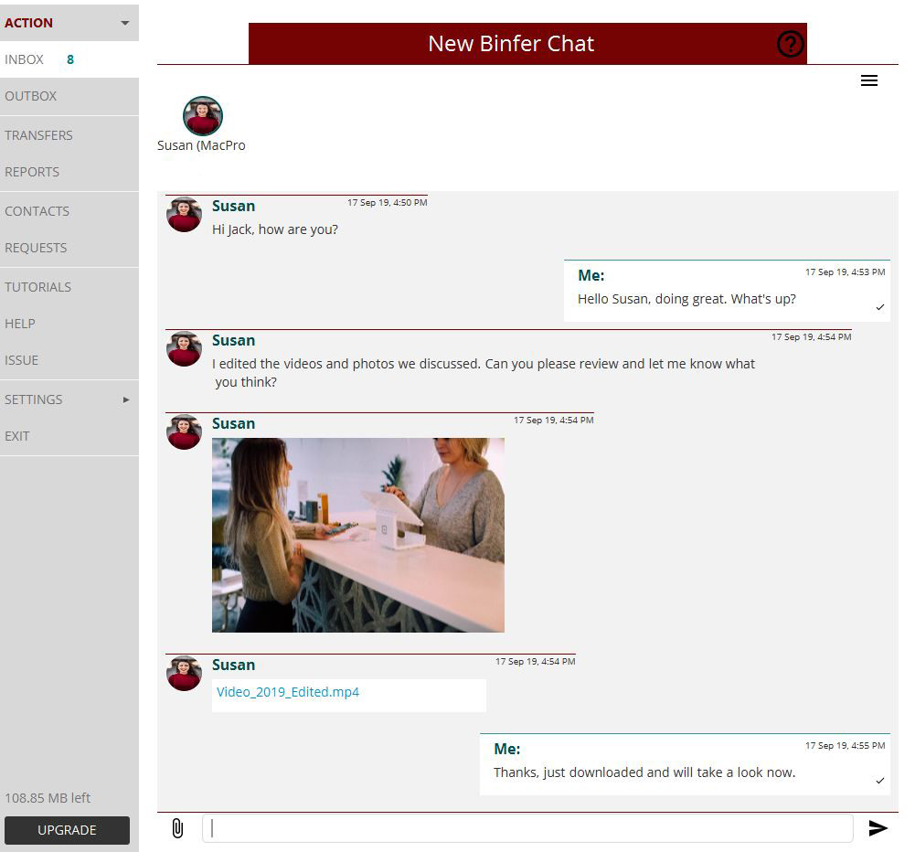Expand the ACTION dropdown arrow

[x=125, y=24]
